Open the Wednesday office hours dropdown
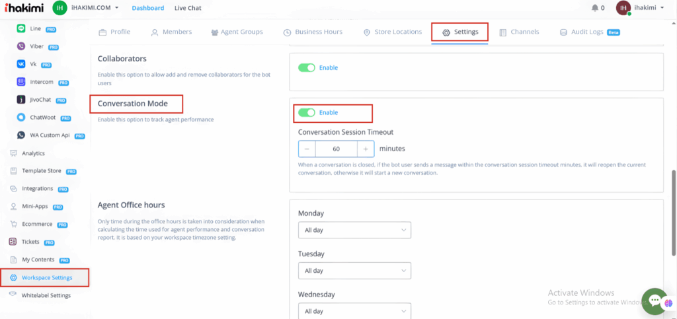 [x=354, y=310]
